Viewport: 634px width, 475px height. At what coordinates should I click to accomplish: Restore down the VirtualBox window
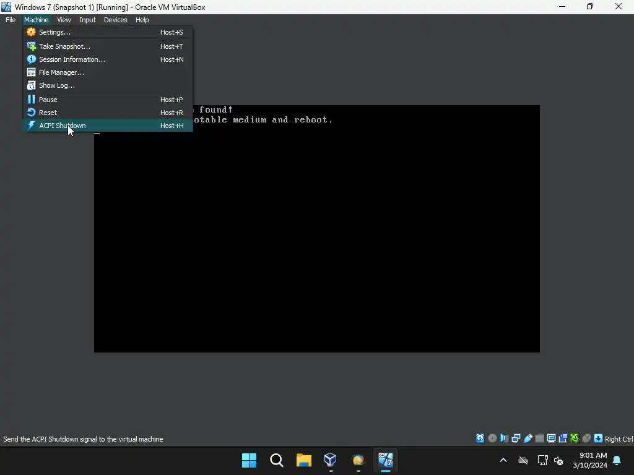590,7
